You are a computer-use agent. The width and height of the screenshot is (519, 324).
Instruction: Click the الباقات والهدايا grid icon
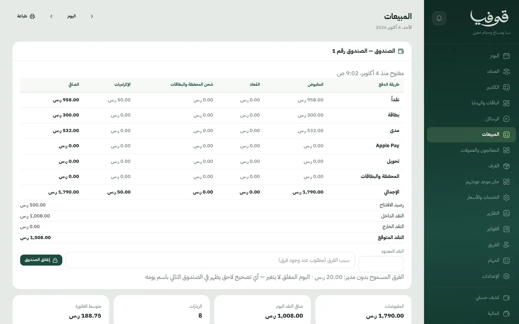(x=506, y=103)
